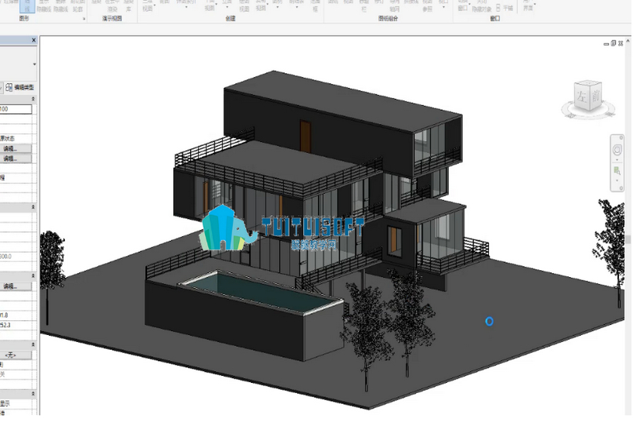
Task: Select the 52.3 value in Properties panel
Action: 5,325
